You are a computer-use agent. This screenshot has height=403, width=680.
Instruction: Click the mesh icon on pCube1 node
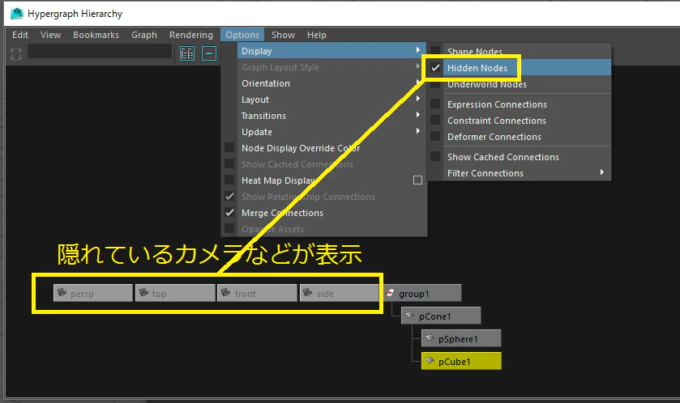430,361
